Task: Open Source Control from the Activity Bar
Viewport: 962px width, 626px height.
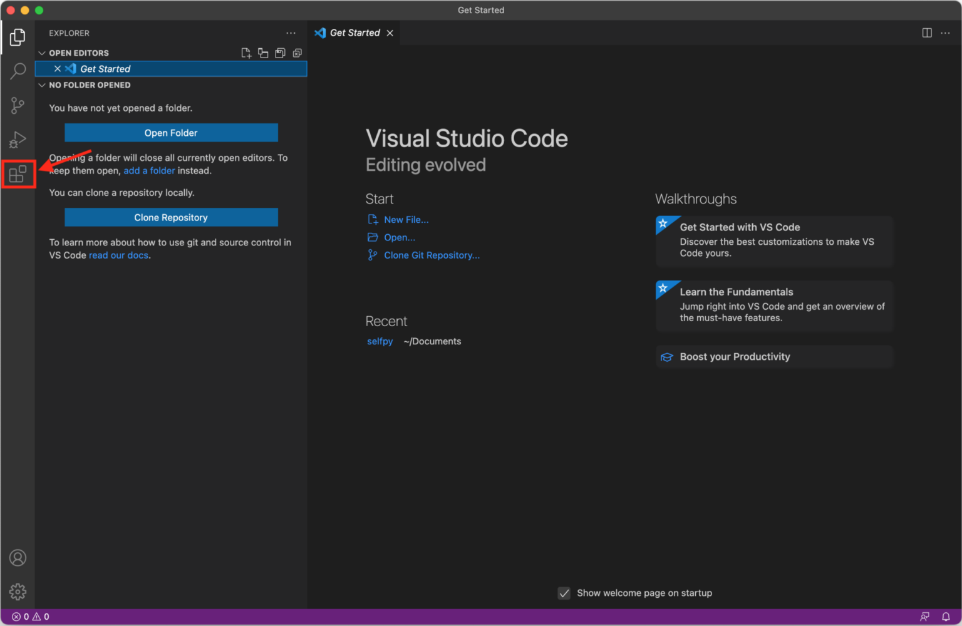Action: click(x=18, y=105)
